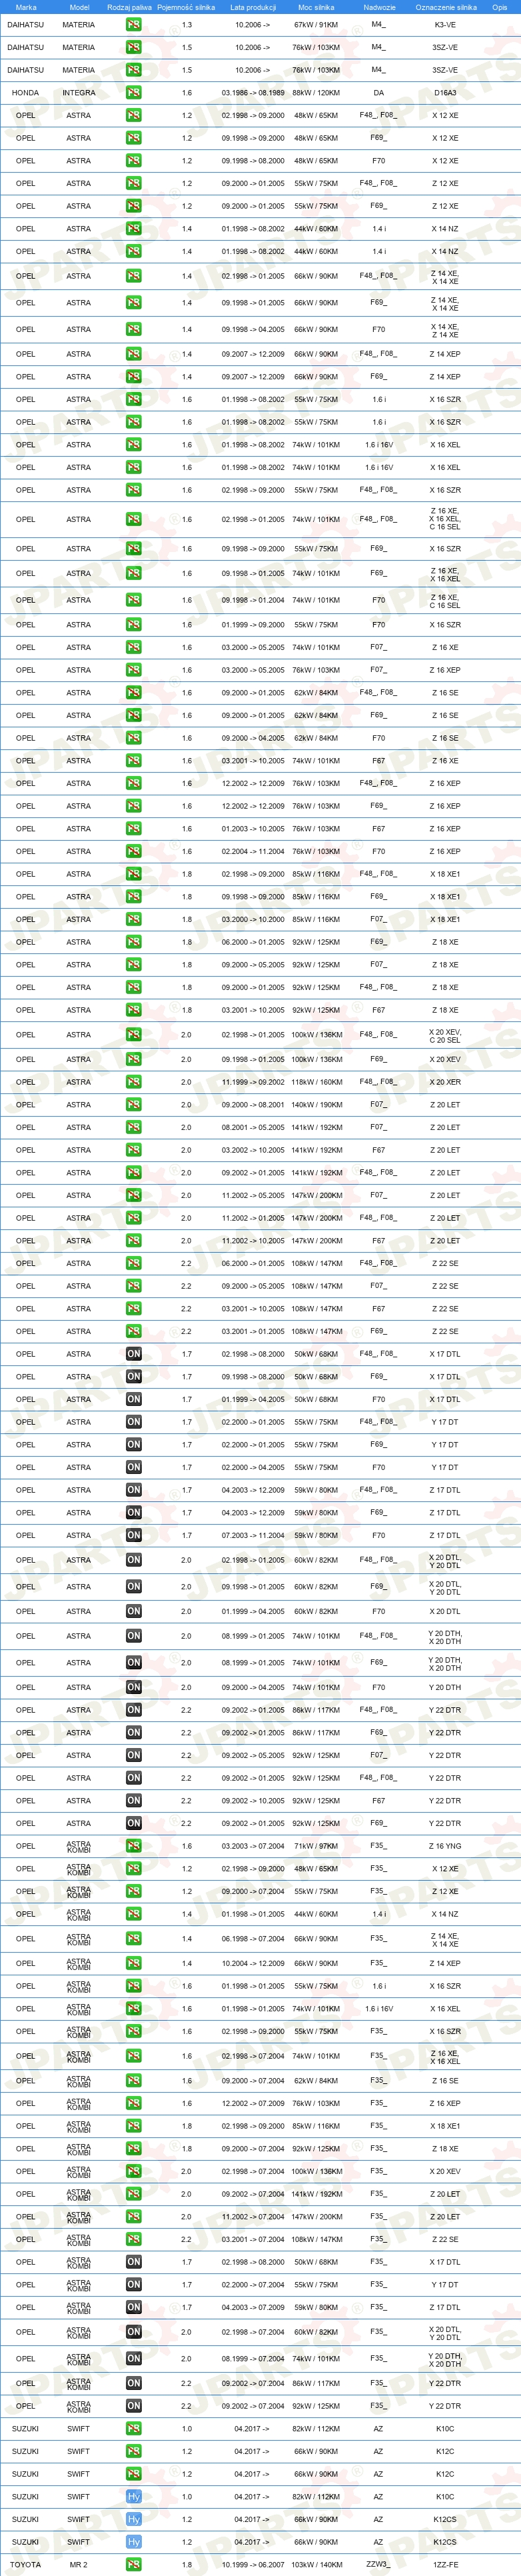Click the Rodzaj paliwa column header

129,7
